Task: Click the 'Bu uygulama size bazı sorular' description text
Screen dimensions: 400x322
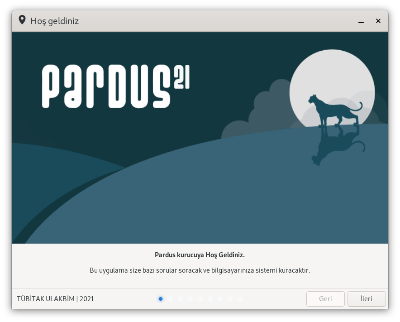Action: pyautogui.click(x=200, y=270)
